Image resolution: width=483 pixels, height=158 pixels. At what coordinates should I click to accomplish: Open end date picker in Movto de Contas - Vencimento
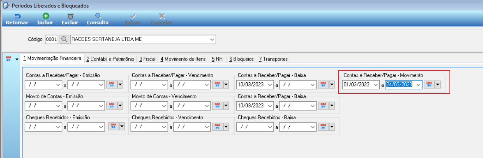coord(207,106)
